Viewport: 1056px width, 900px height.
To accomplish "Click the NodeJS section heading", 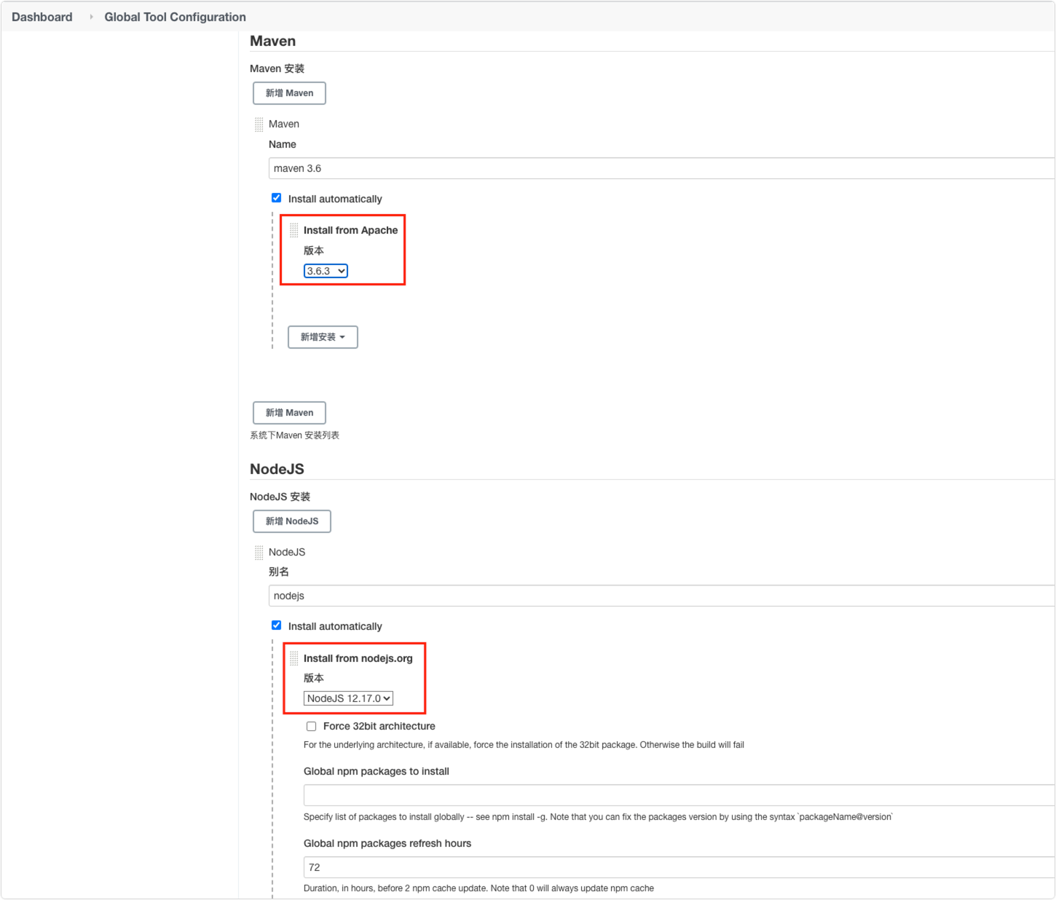I will tap(277, 469).
